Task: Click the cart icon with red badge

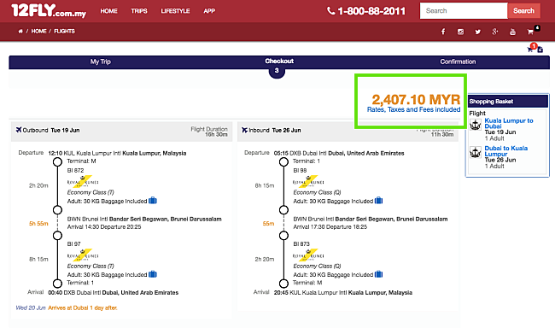Action: [531, 48]
